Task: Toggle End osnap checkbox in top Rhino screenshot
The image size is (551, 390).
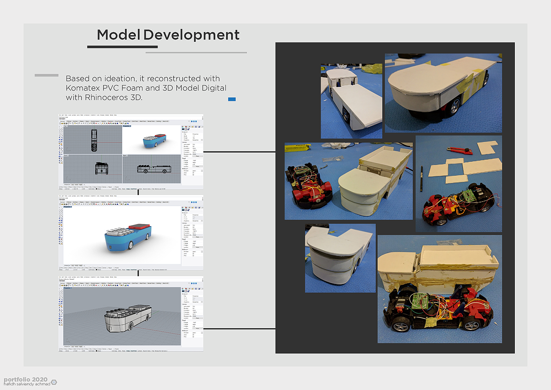Action: 60,187
